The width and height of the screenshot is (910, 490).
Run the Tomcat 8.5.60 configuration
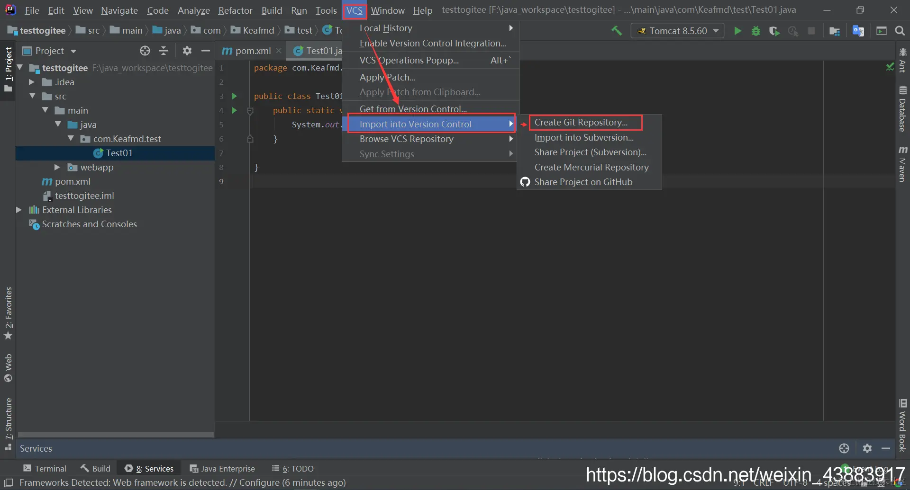737,31
